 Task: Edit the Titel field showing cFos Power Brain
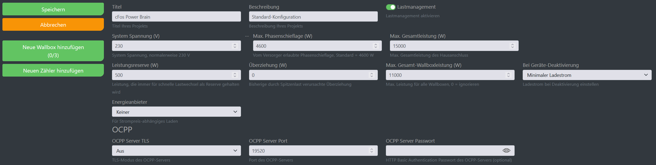[176, 16]
